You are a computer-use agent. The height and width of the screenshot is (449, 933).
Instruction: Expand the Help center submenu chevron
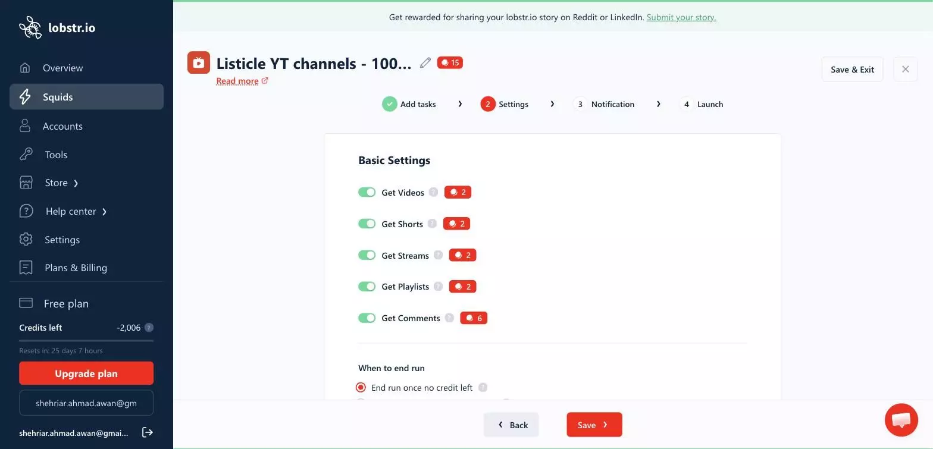click(x=105, y=212)
